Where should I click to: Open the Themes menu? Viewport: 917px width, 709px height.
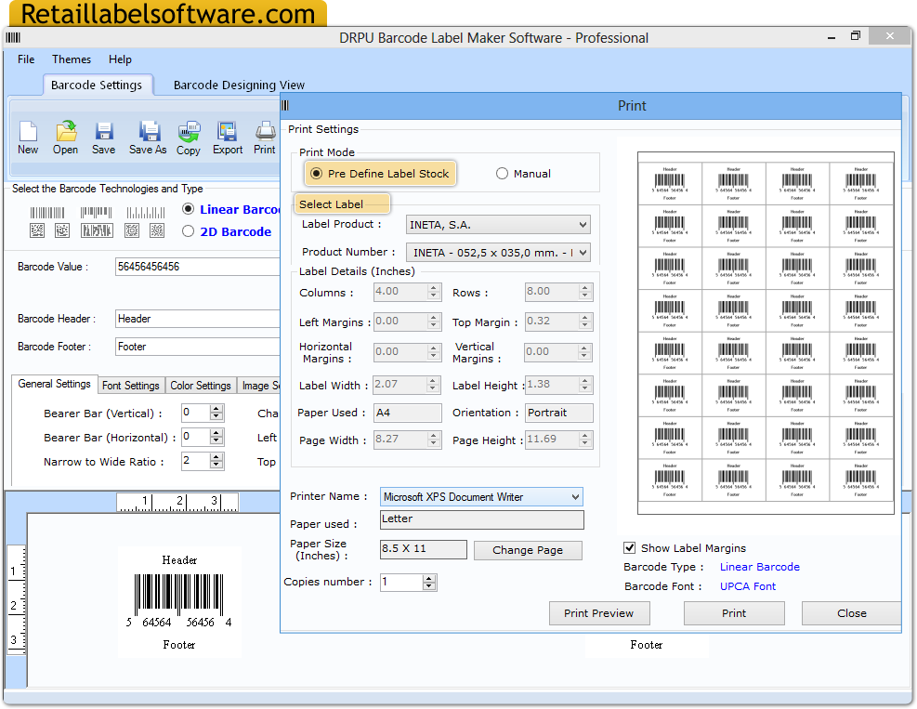click(72, 59)
